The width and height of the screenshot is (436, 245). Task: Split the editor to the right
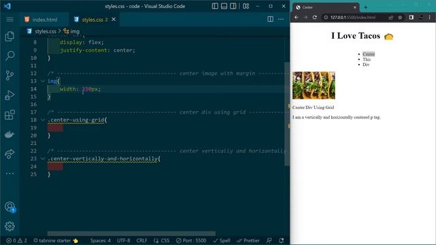click(270, 19)
